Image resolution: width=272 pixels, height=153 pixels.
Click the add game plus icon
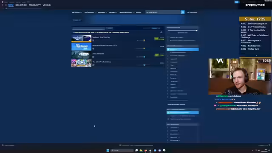click(3, 145)
